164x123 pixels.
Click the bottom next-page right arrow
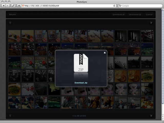pos(151,116)
